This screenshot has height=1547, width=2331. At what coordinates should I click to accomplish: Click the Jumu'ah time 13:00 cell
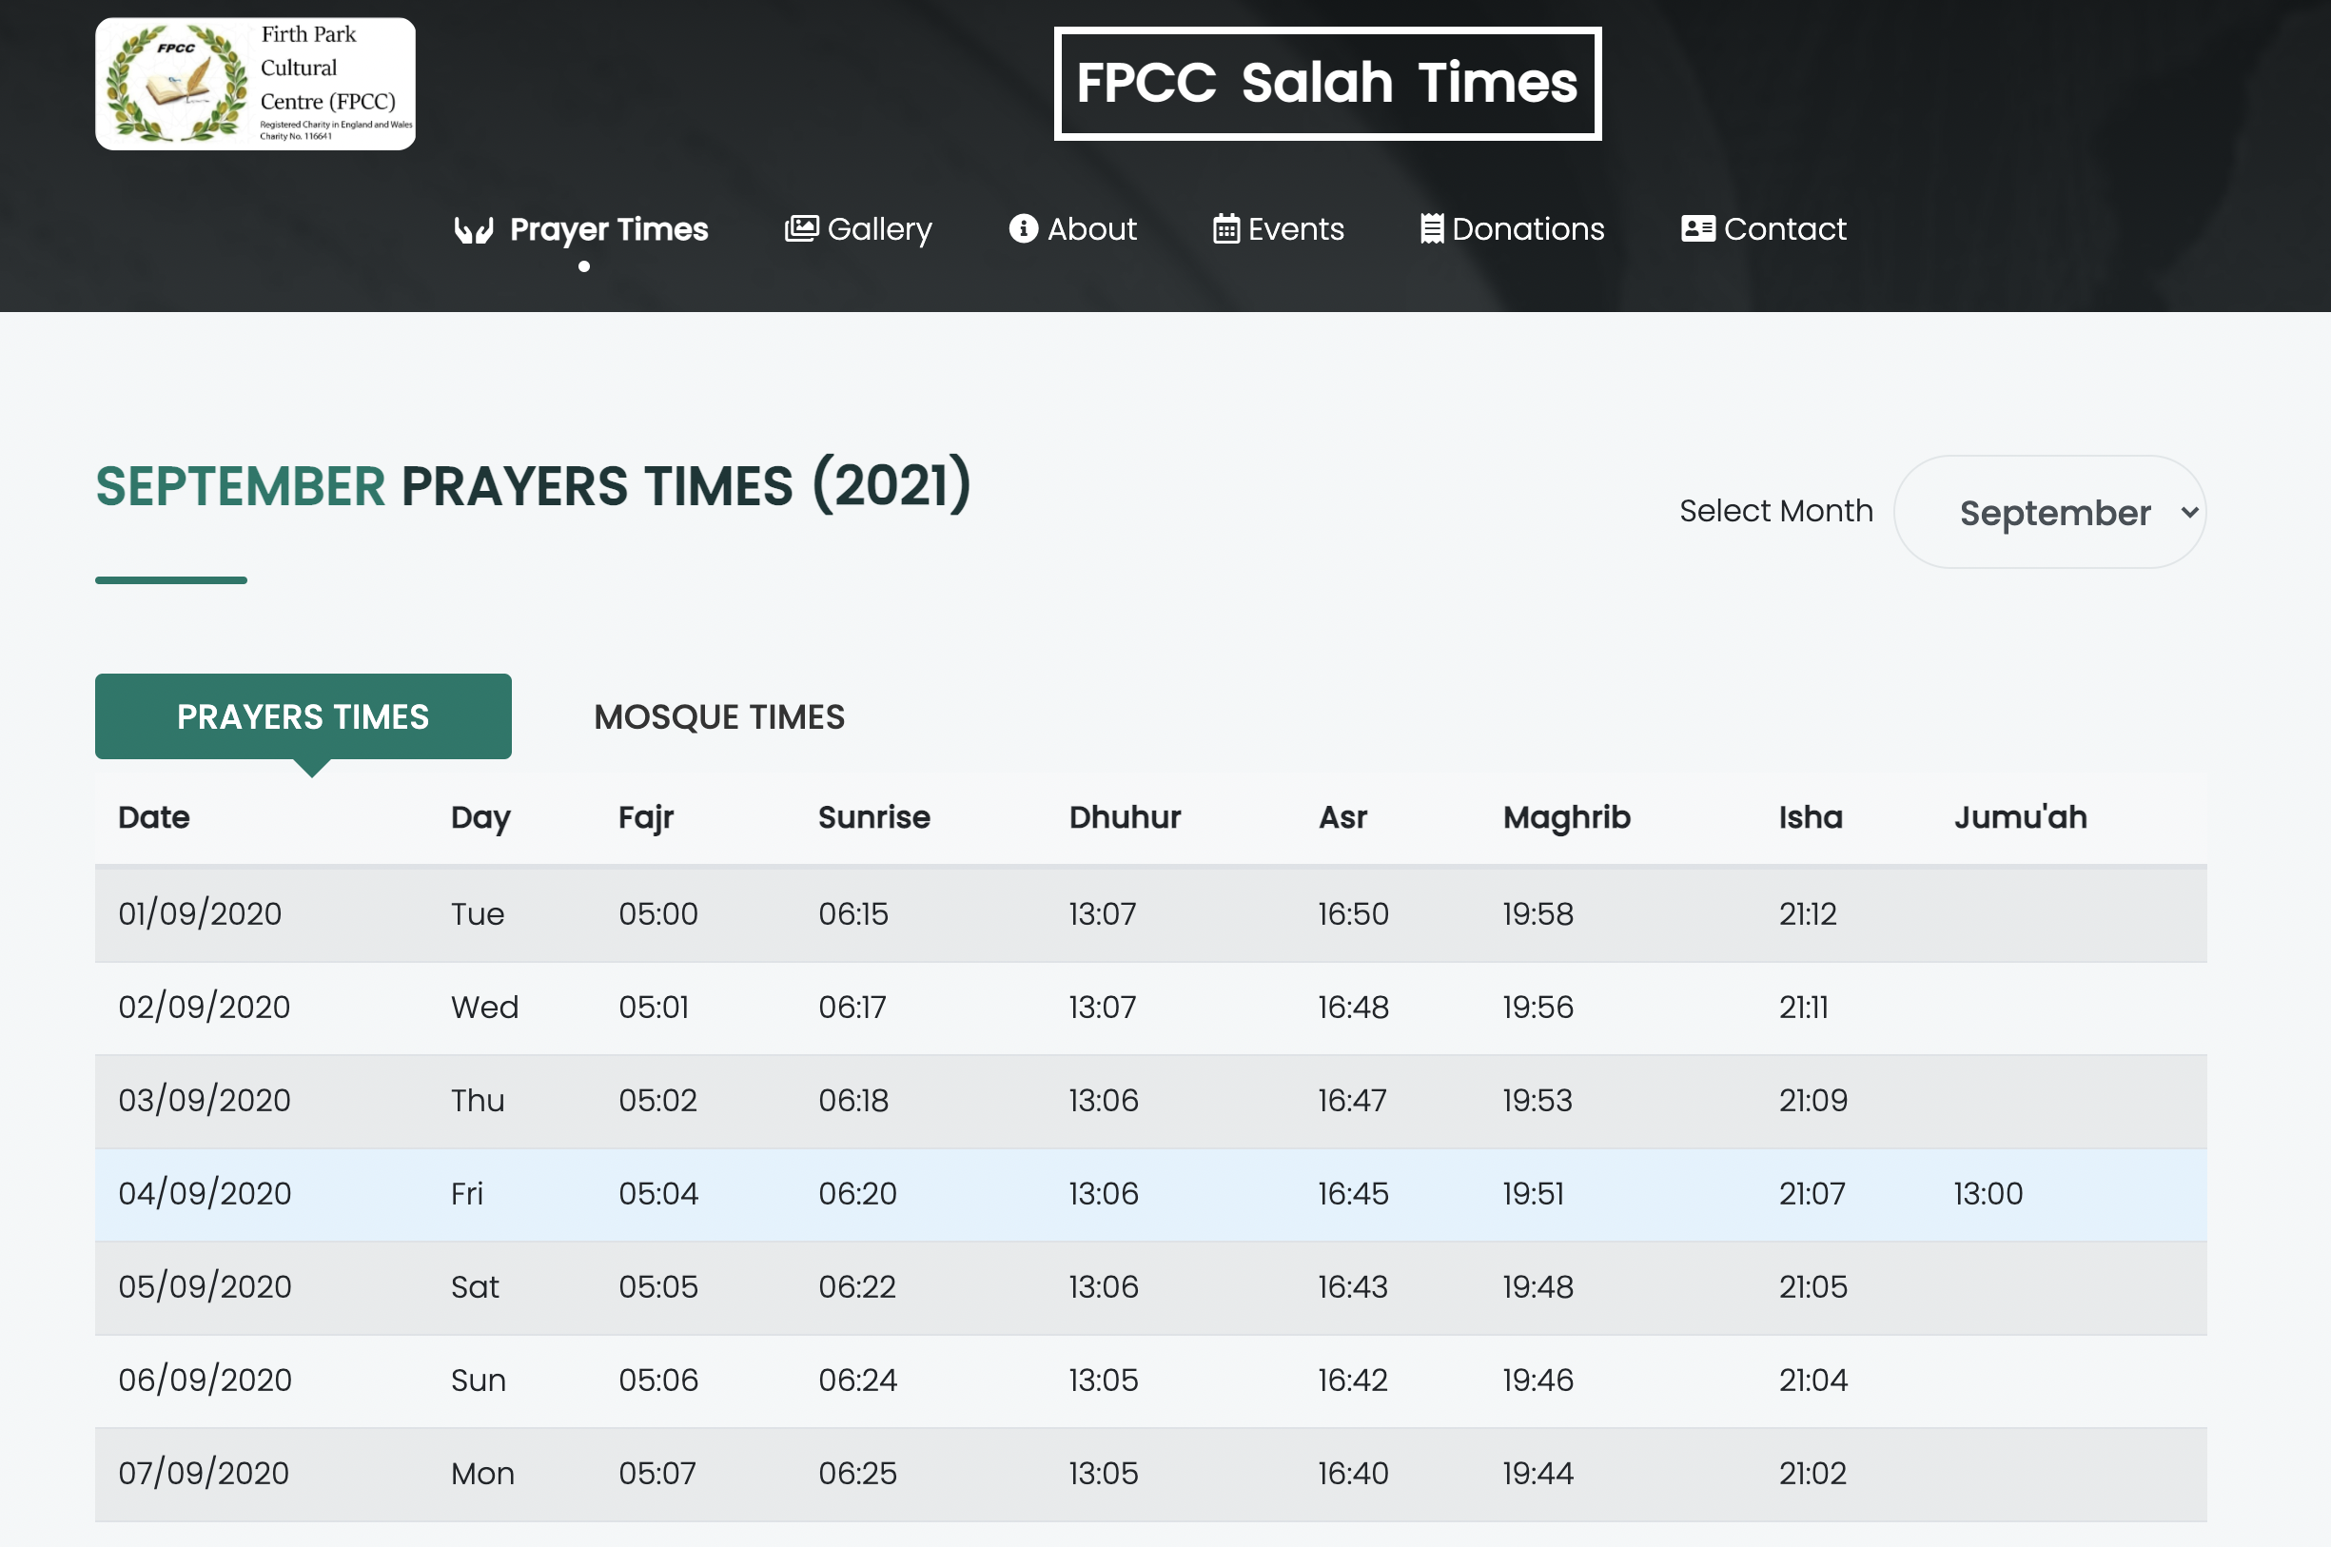point(1988,1194)
